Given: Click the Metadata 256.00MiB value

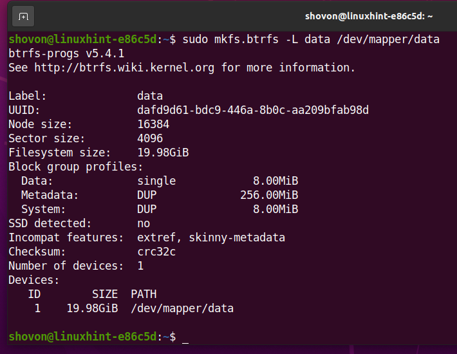Looking at the screenshot, I should [x=269, y=195].
